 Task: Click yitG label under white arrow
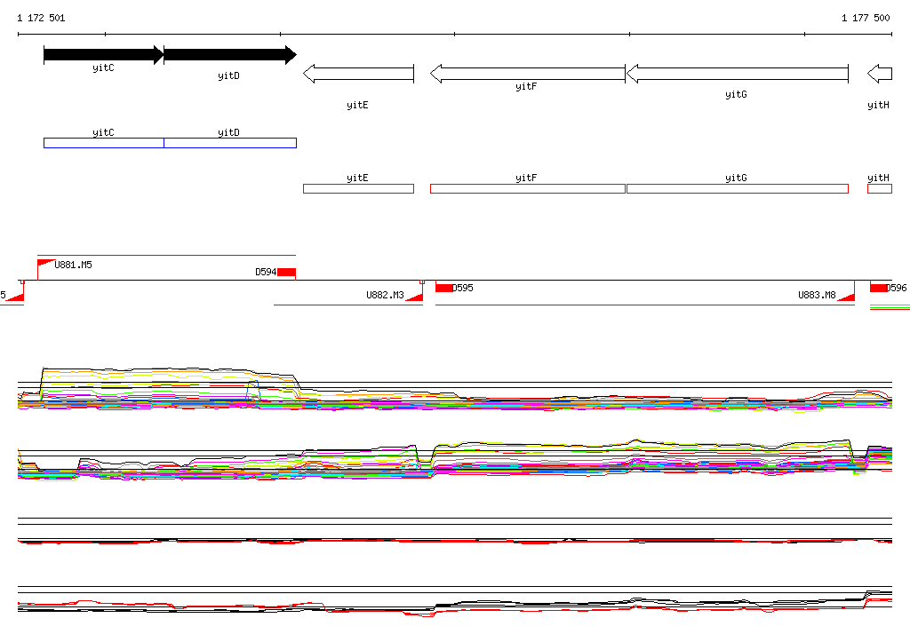pyautogui.click(x=736, y=94)
